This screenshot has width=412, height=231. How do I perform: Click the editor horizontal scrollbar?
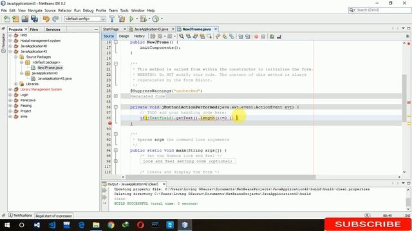[221, 177]
